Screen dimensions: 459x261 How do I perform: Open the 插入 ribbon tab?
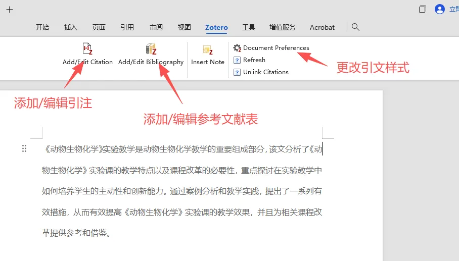coord(71,27)
